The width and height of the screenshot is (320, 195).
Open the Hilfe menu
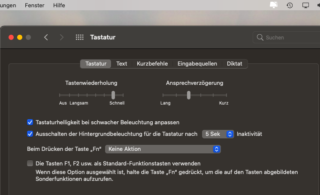click(59, 5)
